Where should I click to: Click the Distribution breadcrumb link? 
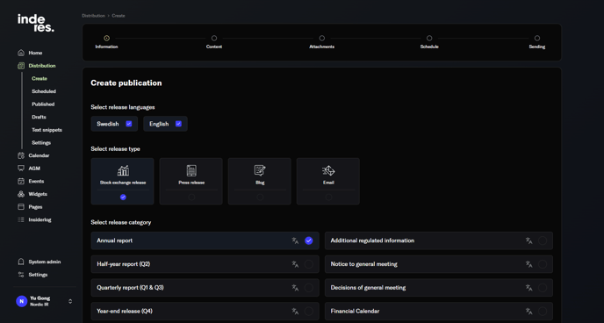(93, 16)
